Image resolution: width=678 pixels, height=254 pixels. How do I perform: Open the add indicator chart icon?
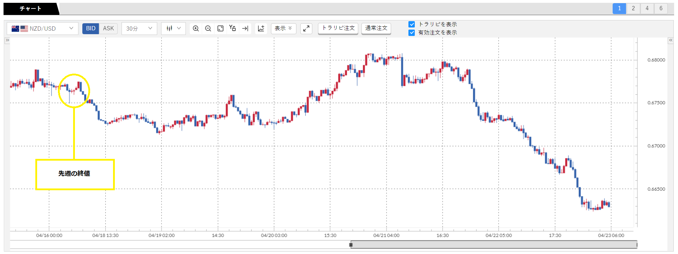pyautogui.click(x=261, y=29)
